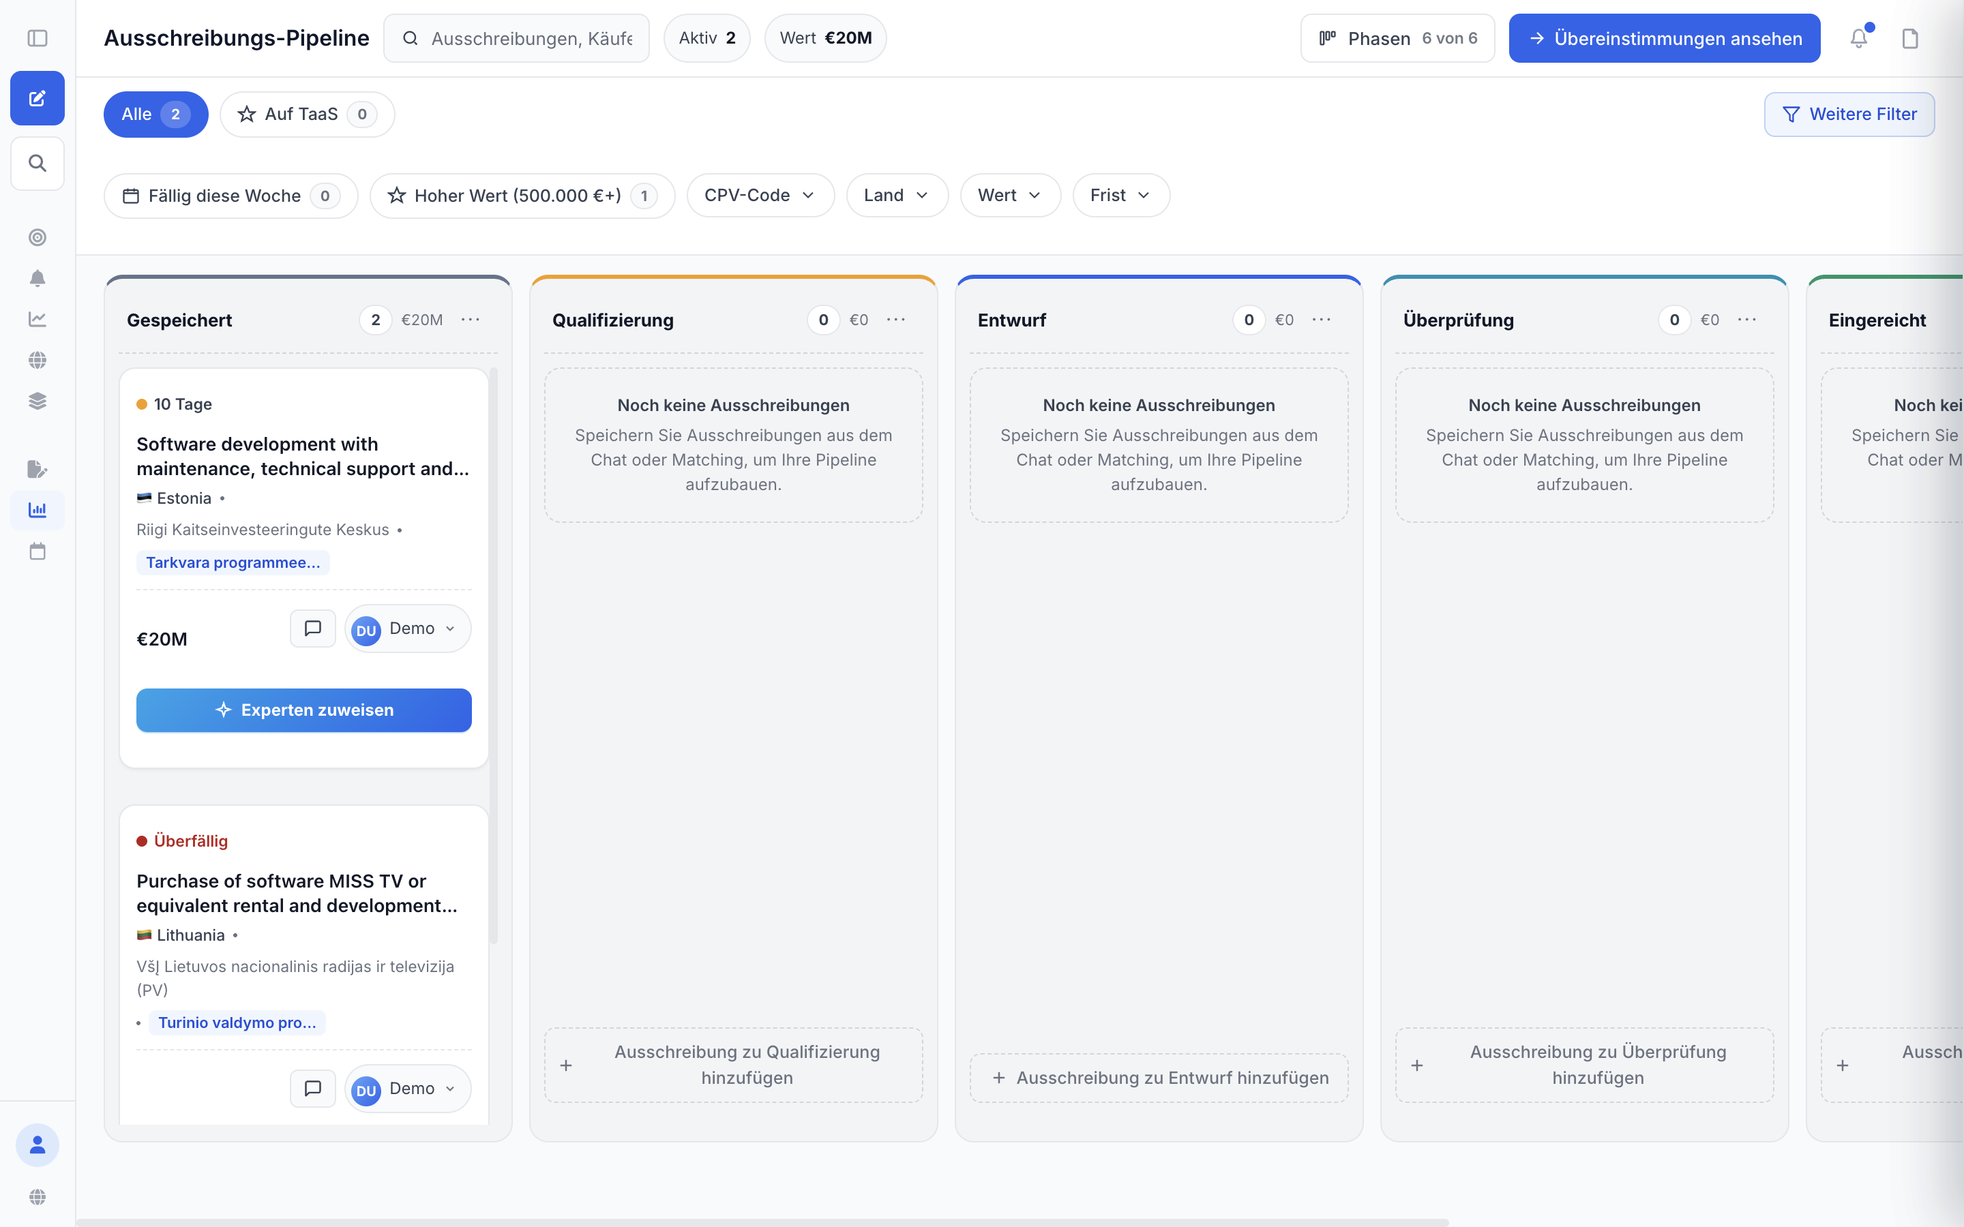1964x1227 pixels.
Task: Expand the Wert filter dropdown
Action: point(1009,196)
